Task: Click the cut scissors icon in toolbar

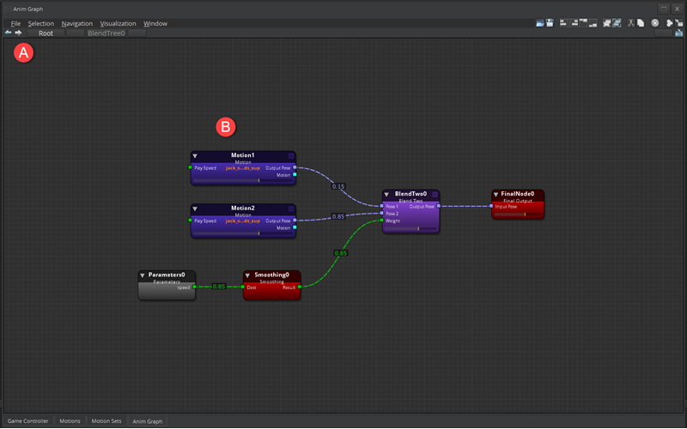Action: click(630, 23)
